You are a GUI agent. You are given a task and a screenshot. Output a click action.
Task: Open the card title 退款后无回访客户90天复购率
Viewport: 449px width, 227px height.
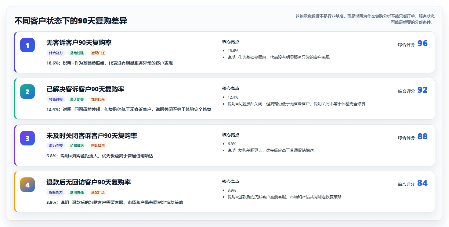(x=89, y=182)
